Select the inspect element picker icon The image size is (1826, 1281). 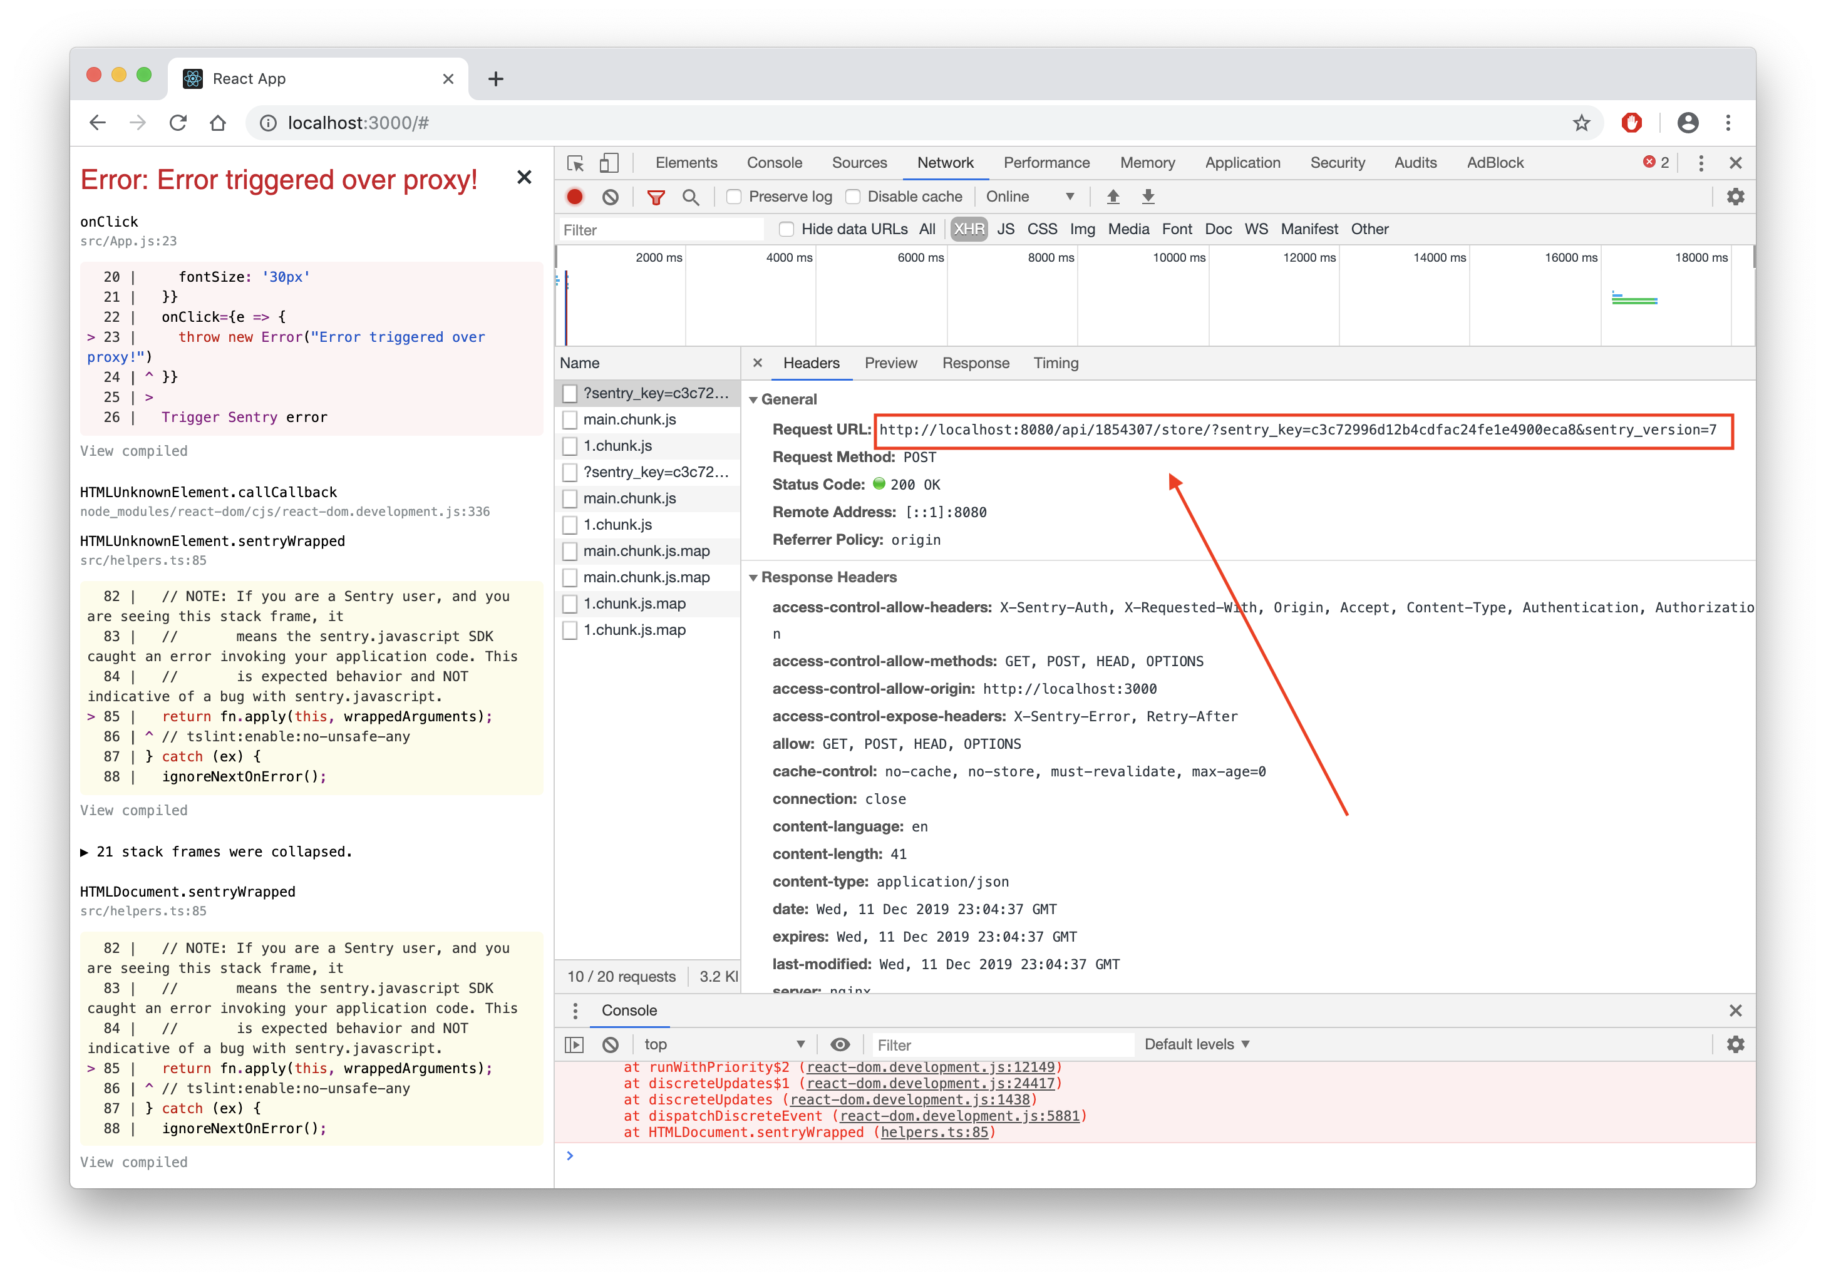(576, 163)
